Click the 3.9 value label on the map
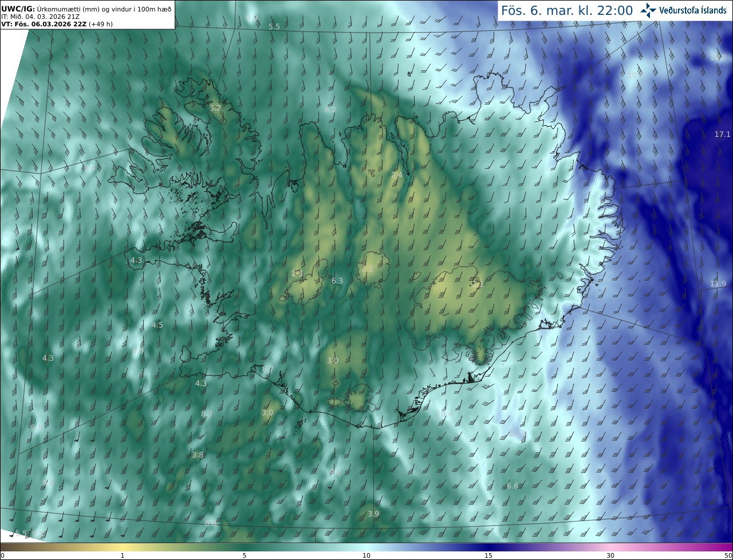Viewport: 733px width, 560px height. tap(373, 514)
